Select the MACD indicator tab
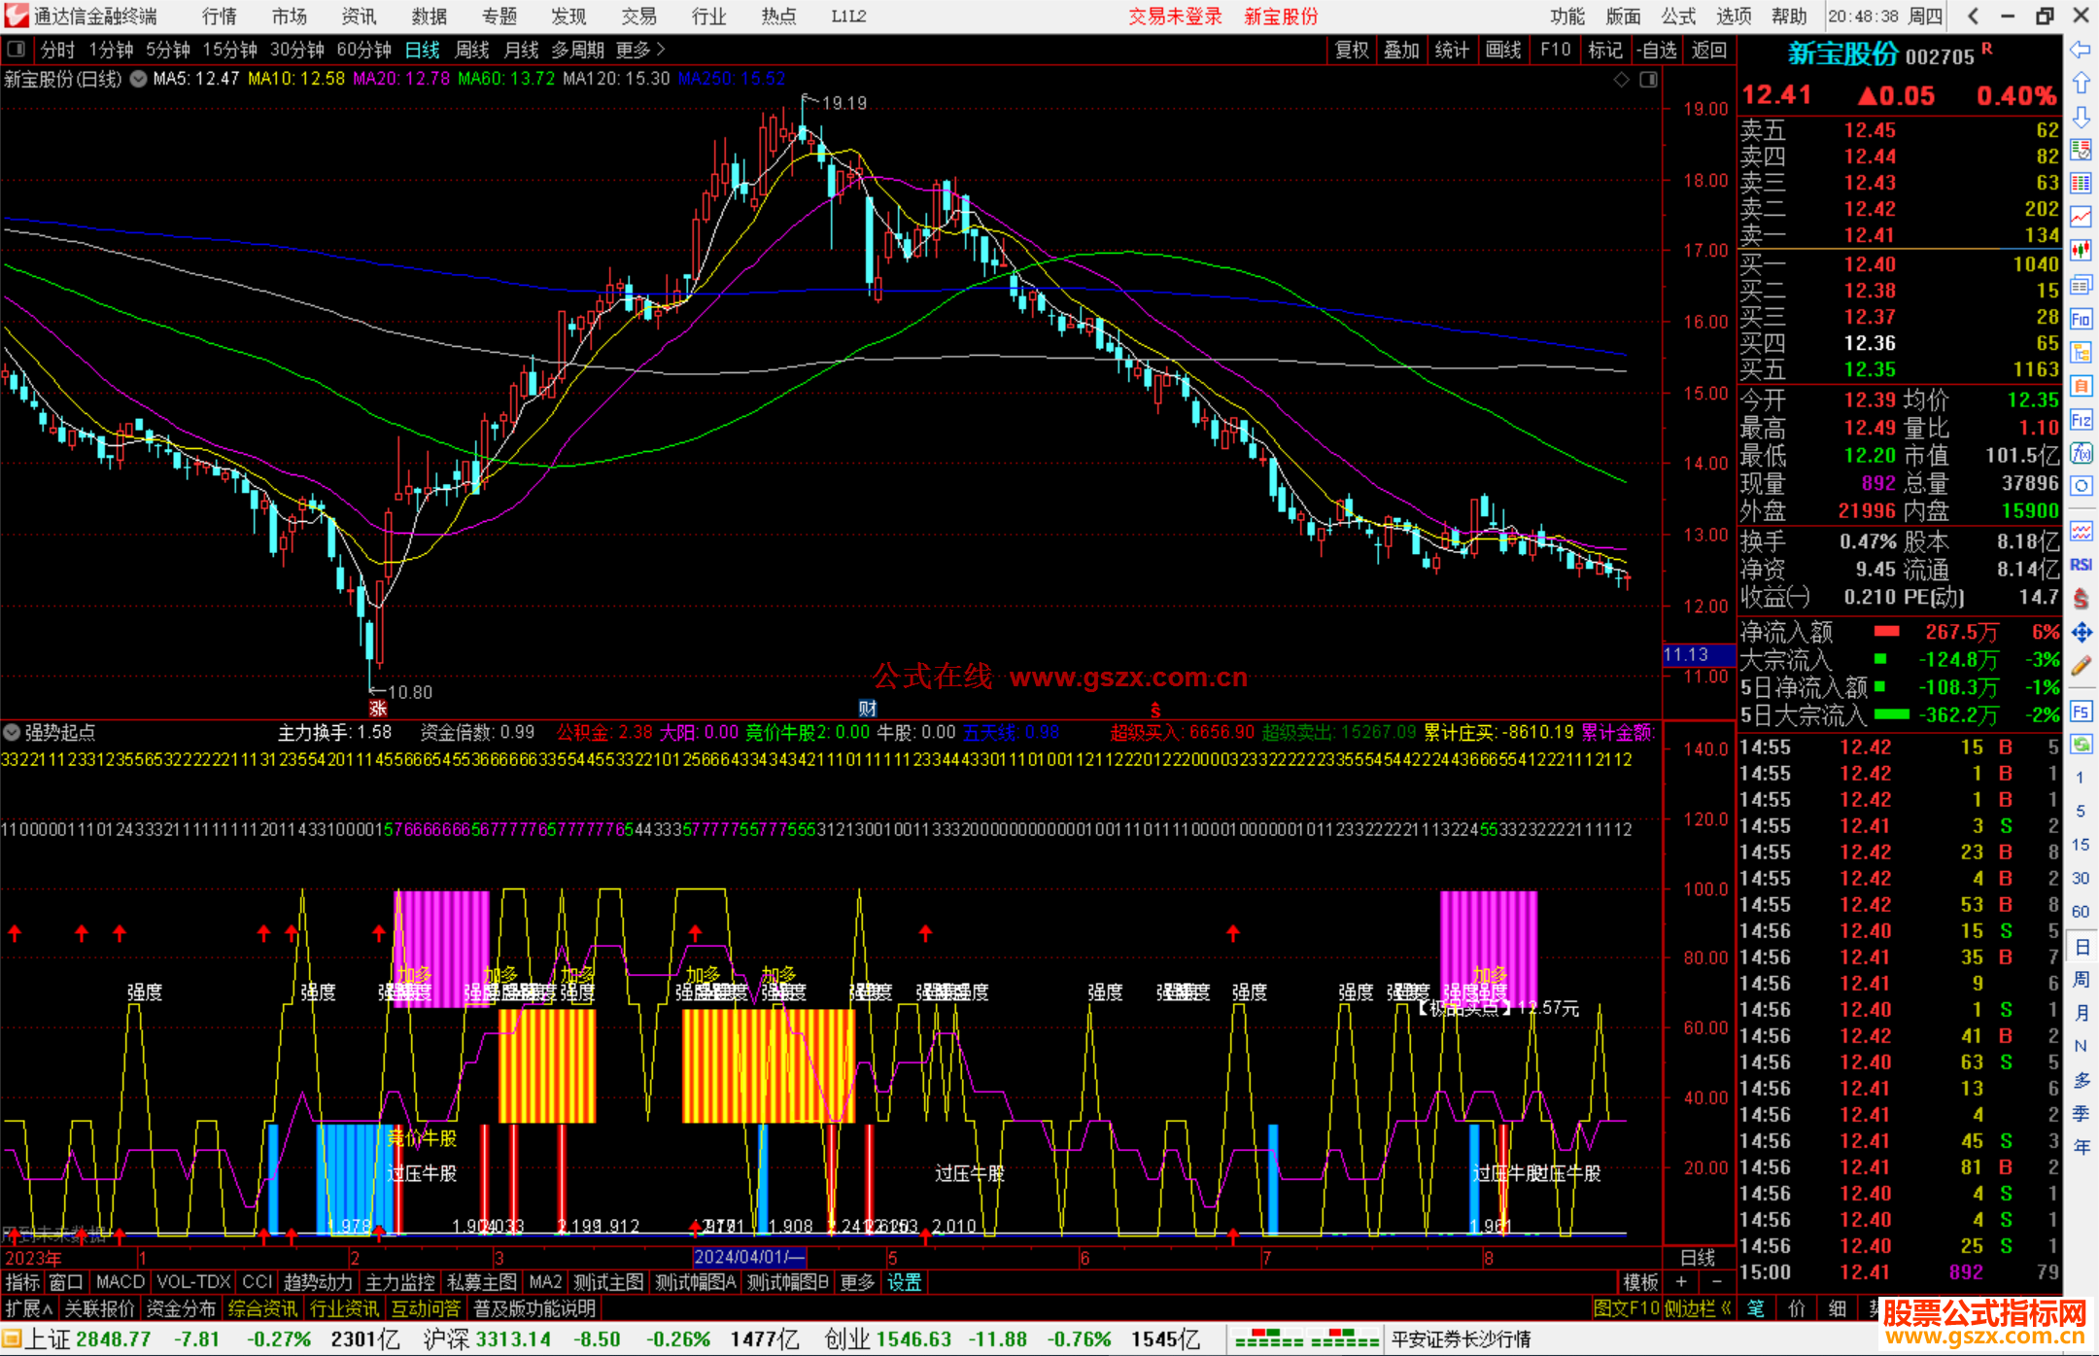Screen dimensions: 2099x1356 [120, 1282]
